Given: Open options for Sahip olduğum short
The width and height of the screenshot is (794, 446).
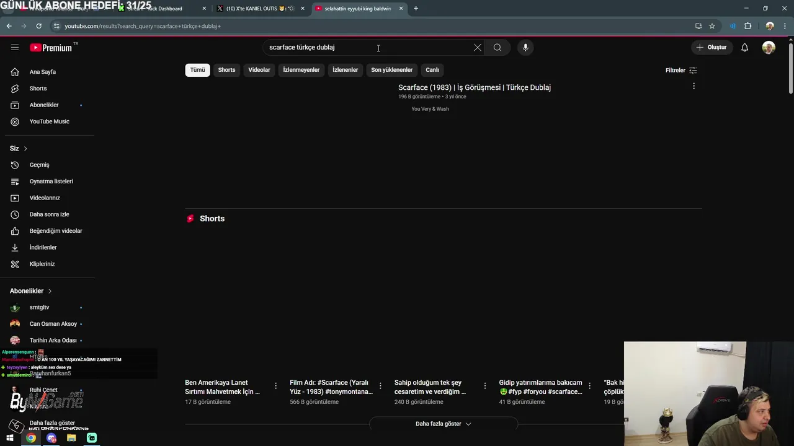Looking at the screenshot, I should [x=485, y=386].
